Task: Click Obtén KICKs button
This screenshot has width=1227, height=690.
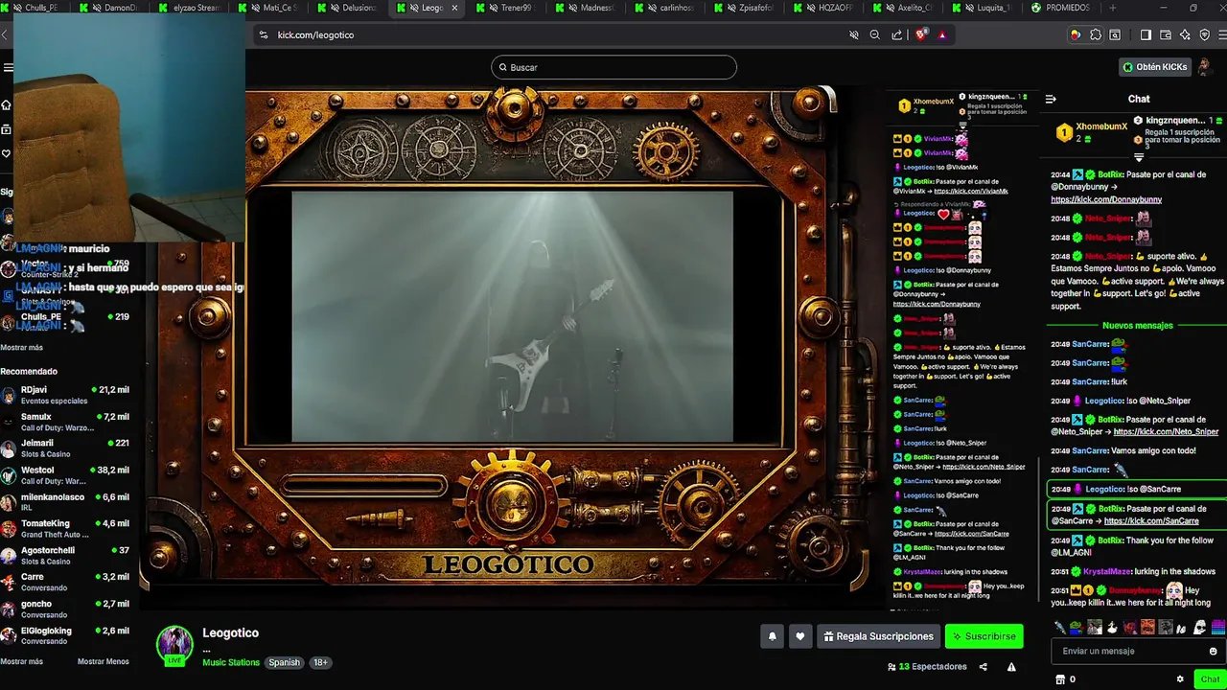Action: tap(1154, 67)
